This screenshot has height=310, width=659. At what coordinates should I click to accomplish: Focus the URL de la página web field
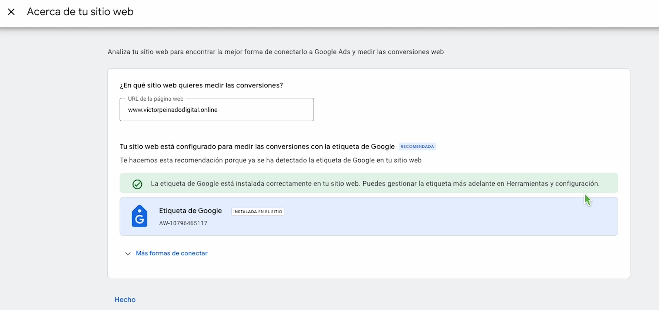[217, 110]
